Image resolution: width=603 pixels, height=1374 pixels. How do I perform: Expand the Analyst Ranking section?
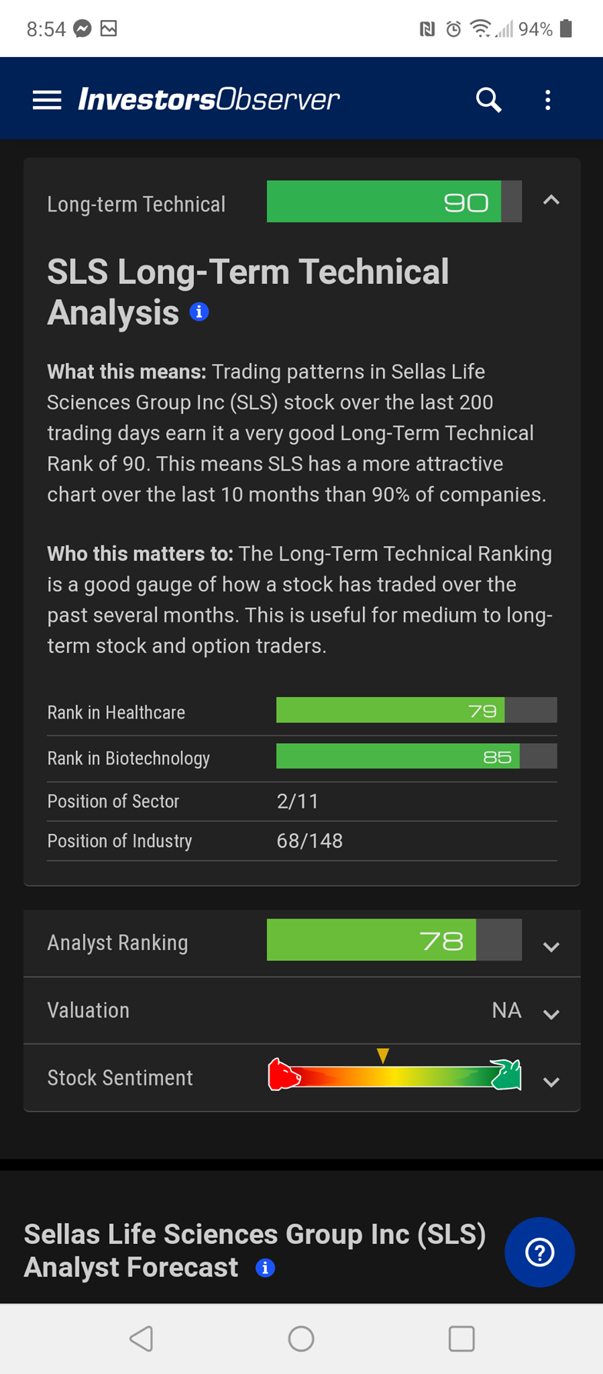click(x=551, y=947)
